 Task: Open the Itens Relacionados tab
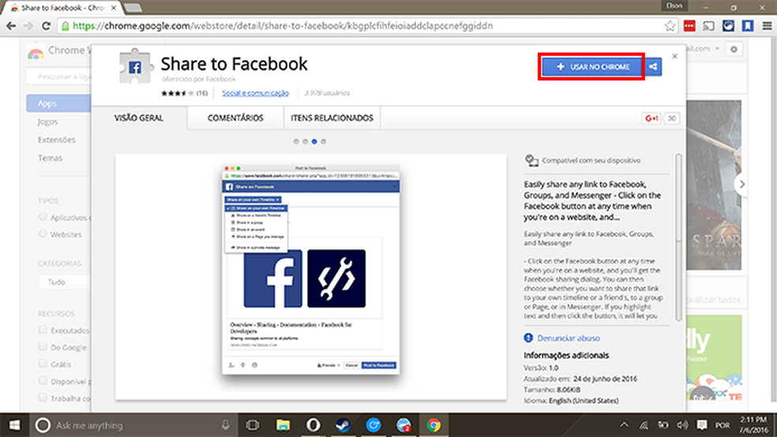(332, 118)
